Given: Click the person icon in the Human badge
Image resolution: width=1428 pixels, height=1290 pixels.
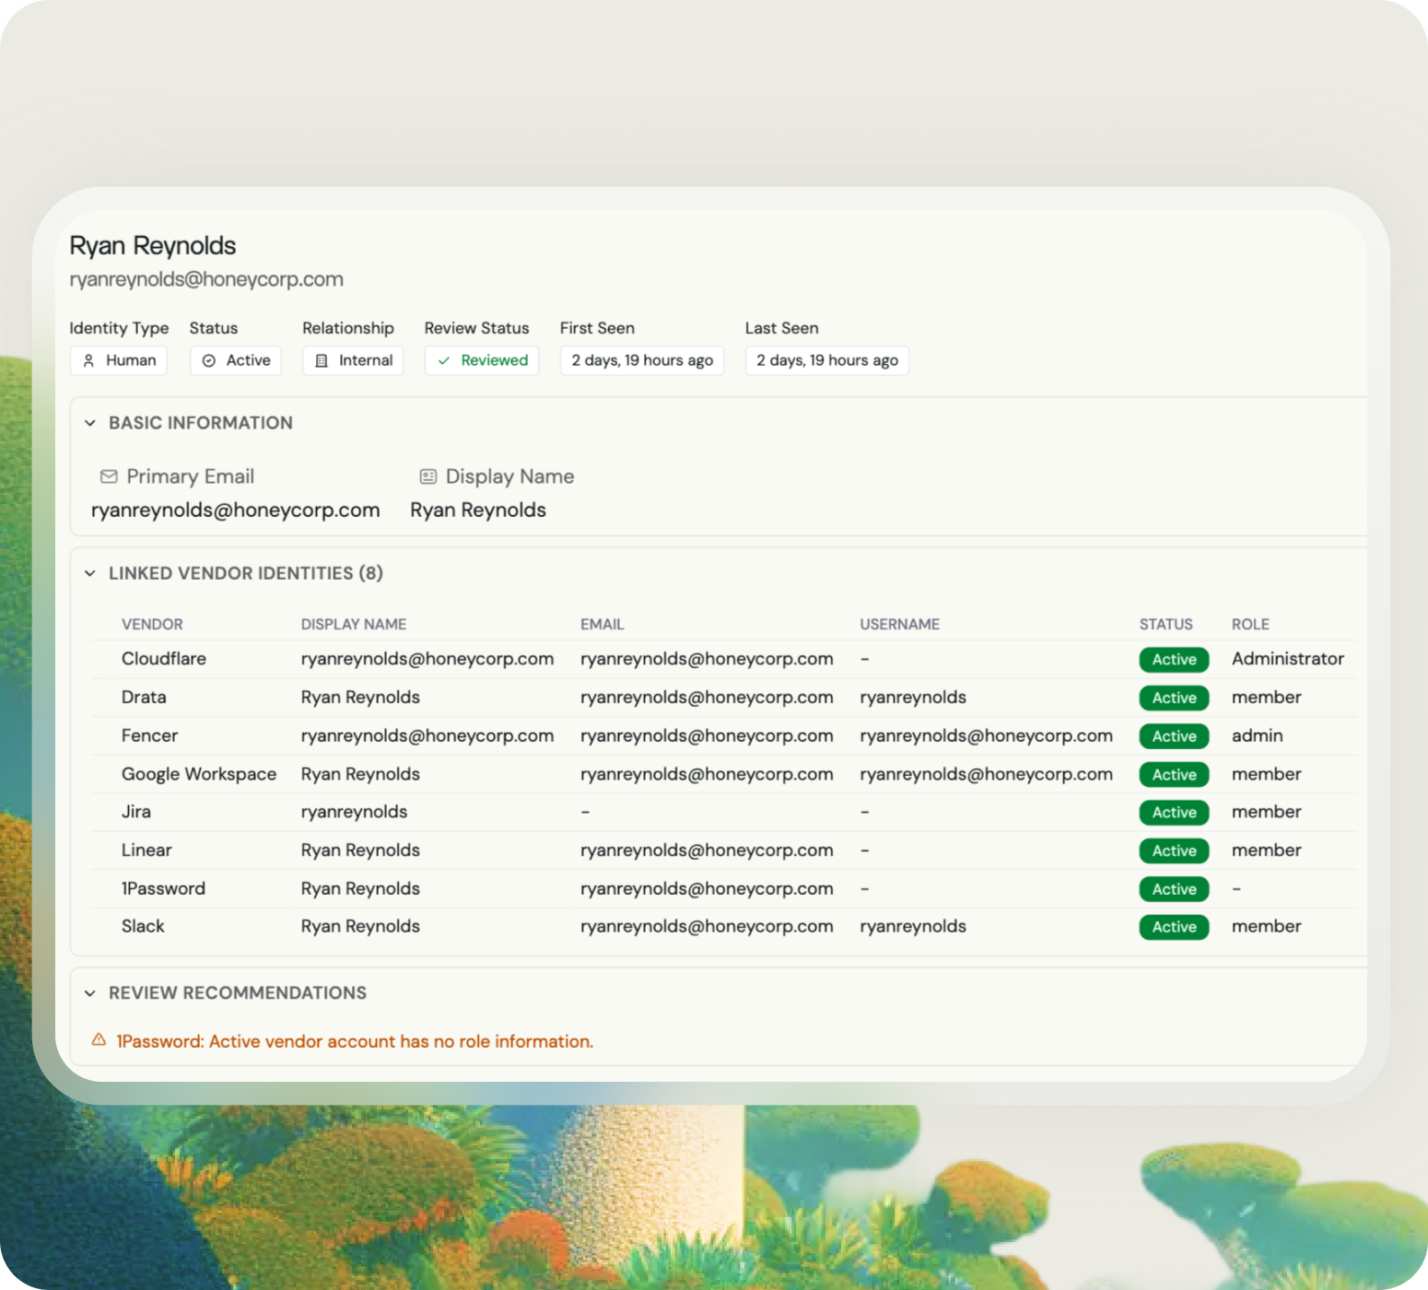Looking at the screenshot, I should tap(88, 361).
